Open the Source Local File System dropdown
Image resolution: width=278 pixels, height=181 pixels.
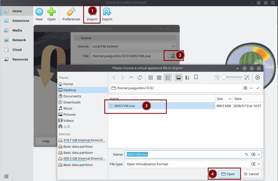(x=133, y=46)
